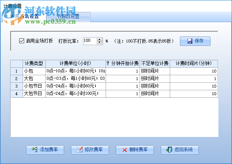Click the 删除费率 button label
232x164 pixels.
pyautogui.click(x=138, y=150)
